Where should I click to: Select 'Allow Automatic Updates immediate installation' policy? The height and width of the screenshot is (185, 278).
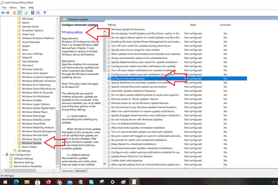pos(138,128)
